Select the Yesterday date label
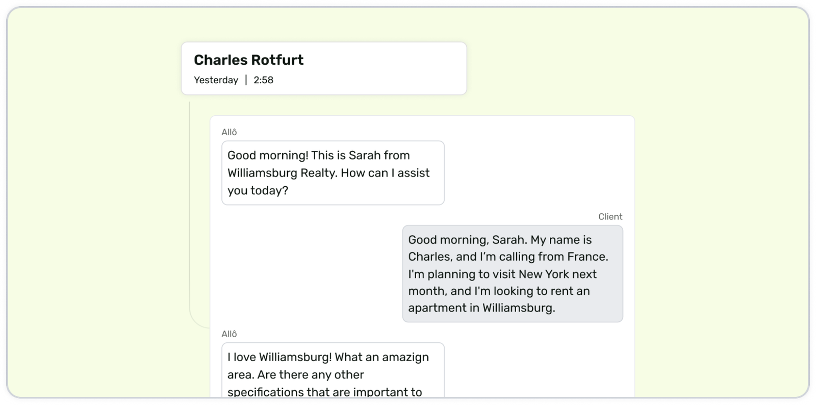 [x=216, y=80]
